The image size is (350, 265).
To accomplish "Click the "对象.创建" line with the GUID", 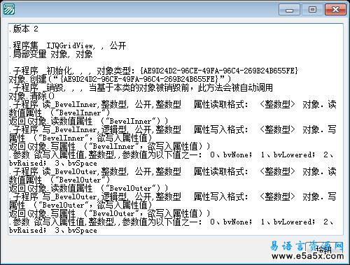I will 120,79.
